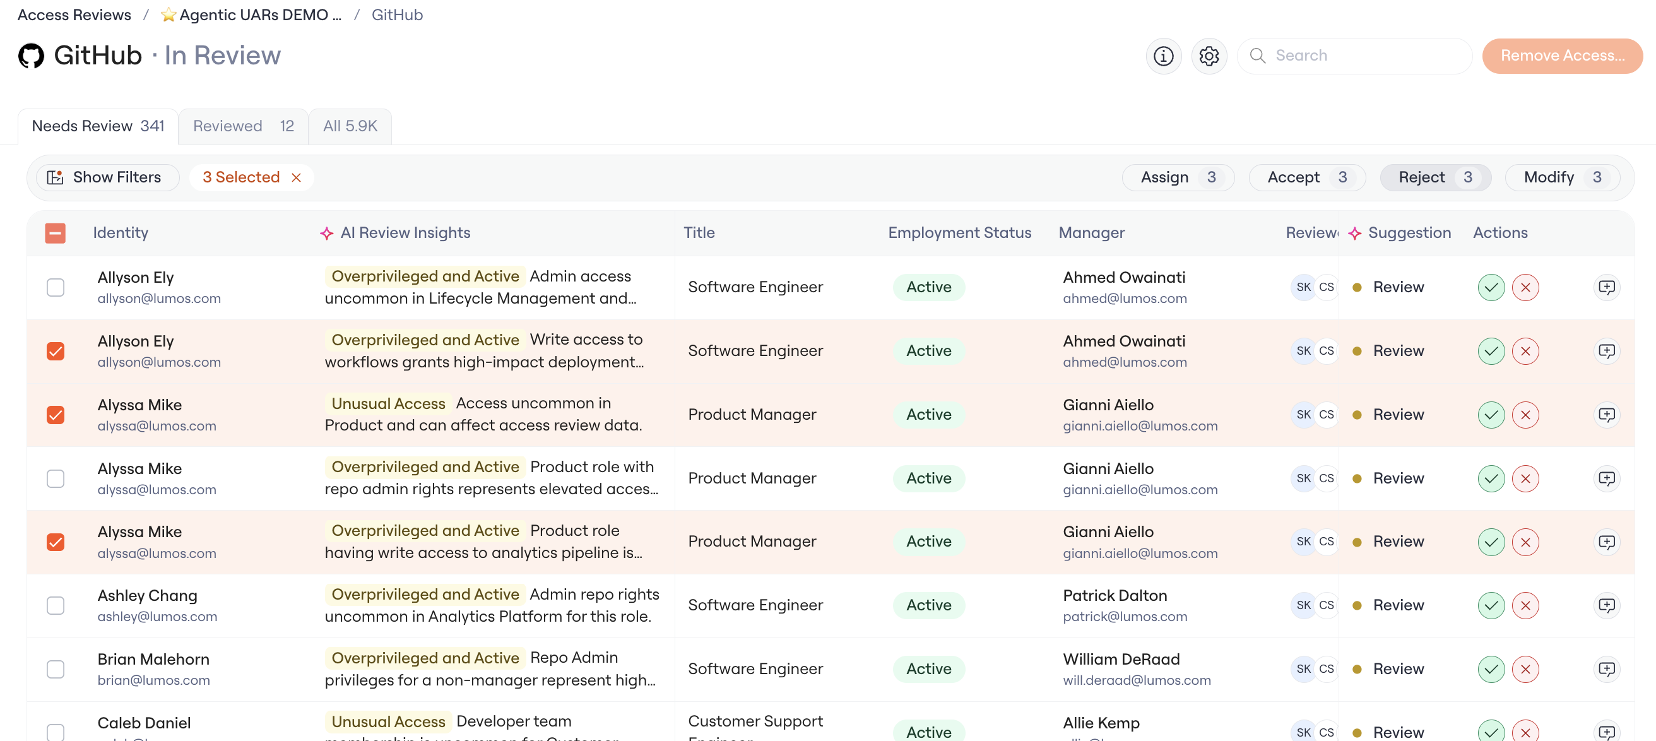Clear selection with the X beside 3 Selected
Screen dimensions: 1656x741
[296, 177]
